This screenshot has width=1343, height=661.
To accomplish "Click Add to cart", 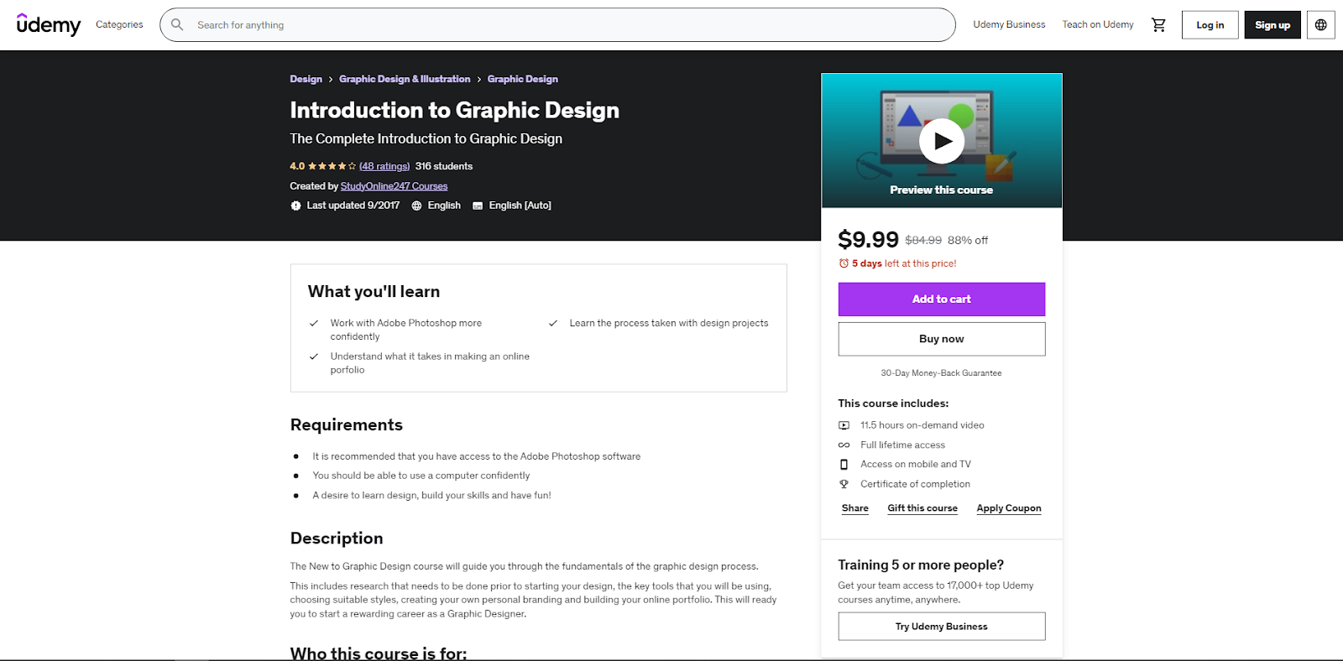I will pos(942,299).
